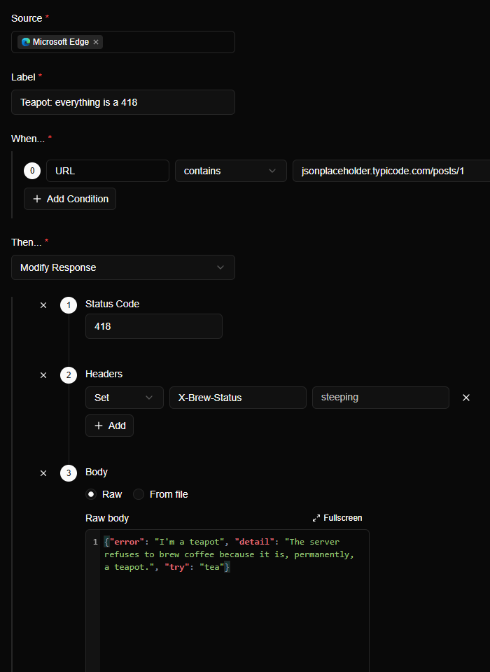Screen dimensions: 490x672
Task: Click the step 2 circle badge
Action: (x=69, y=375)
